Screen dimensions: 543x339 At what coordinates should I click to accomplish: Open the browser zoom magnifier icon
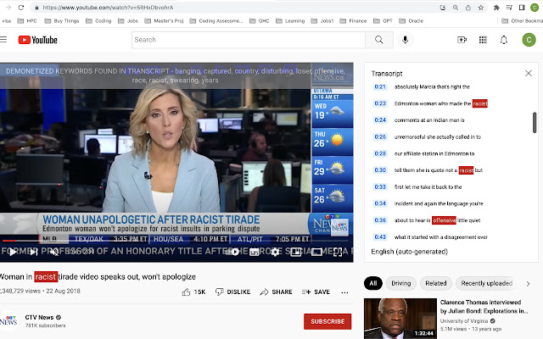(x=456, y=8)
